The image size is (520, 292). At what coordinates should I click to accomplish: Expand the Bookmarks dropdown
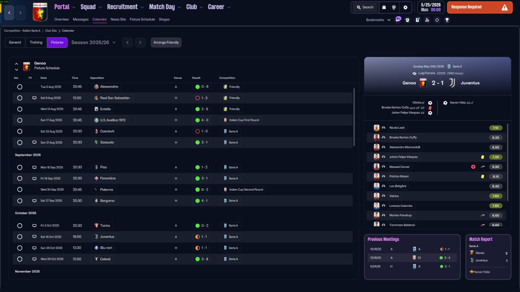coord(378,20)
